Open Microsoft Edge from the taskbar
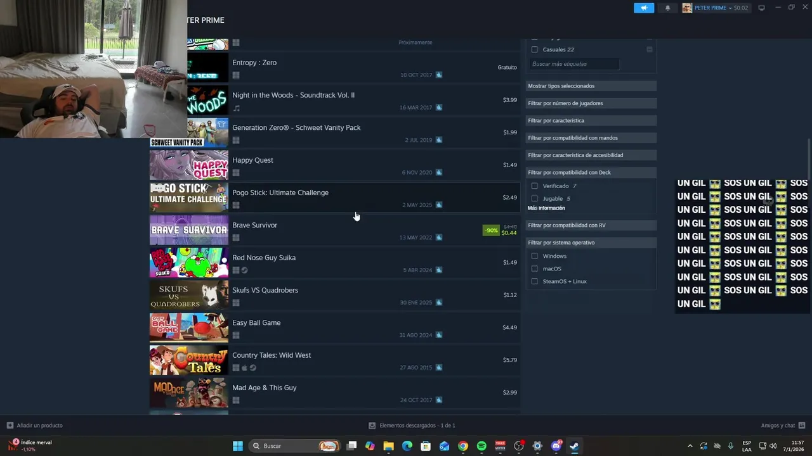The height and width of the screenshot is (456, 812). 407,446
